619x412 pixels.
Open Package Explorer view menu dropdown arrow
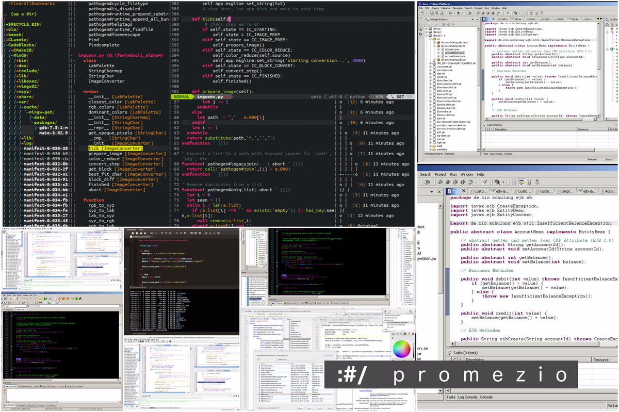(x=473, y=20)
